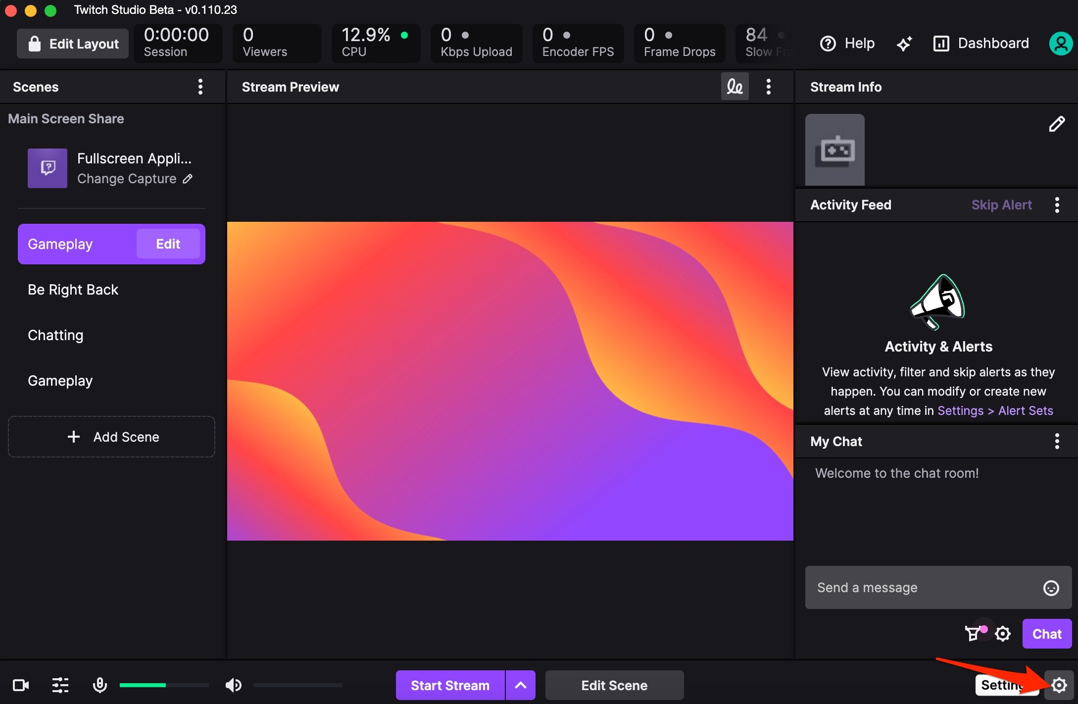Viewport: 1078px width, 704px height.
Task: Edit Stream Info using the pencil icon
Action: click(1057, 124)
